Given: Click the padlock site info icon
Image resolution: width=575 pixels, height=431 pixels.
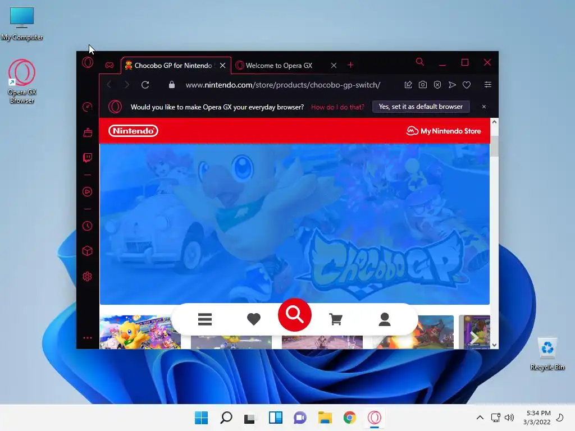Looking at the screenshot, I should click(172, 85).
